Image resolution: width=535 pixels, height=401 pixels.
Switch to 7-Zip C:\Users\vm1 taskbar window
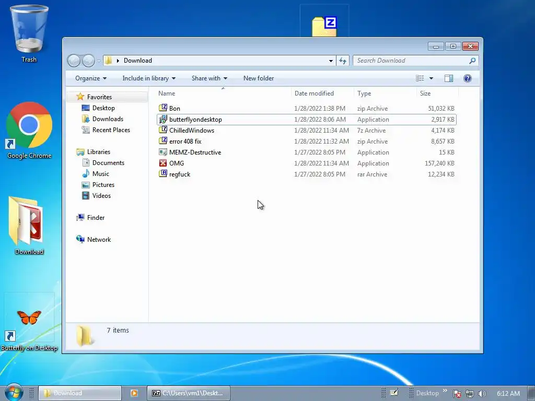click(189, 393)
